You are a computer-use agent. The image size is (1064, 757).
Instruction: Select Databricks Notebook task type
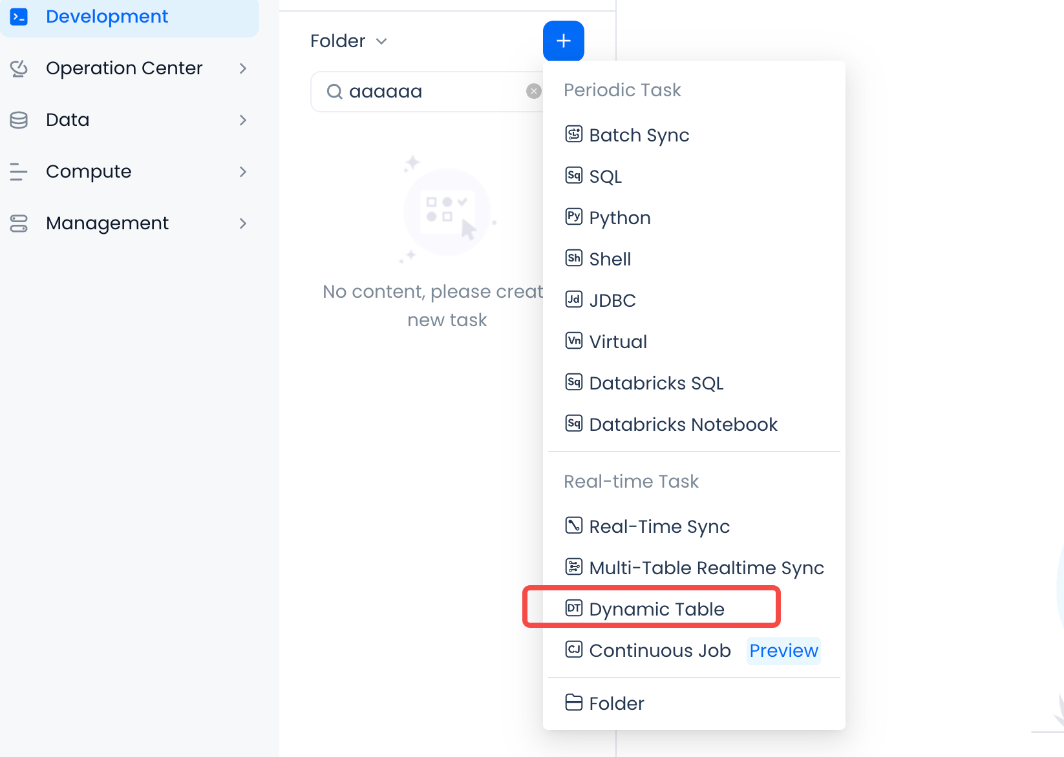(683, 424)
